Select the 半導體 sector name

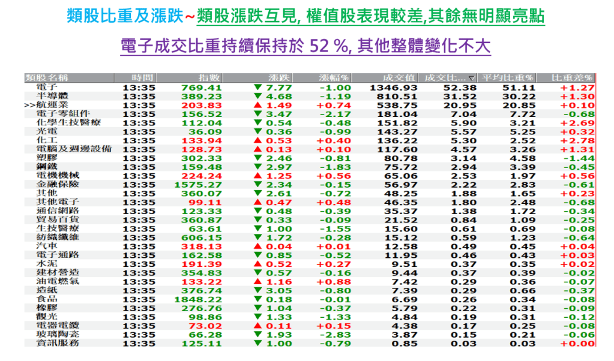coord(52,96)
